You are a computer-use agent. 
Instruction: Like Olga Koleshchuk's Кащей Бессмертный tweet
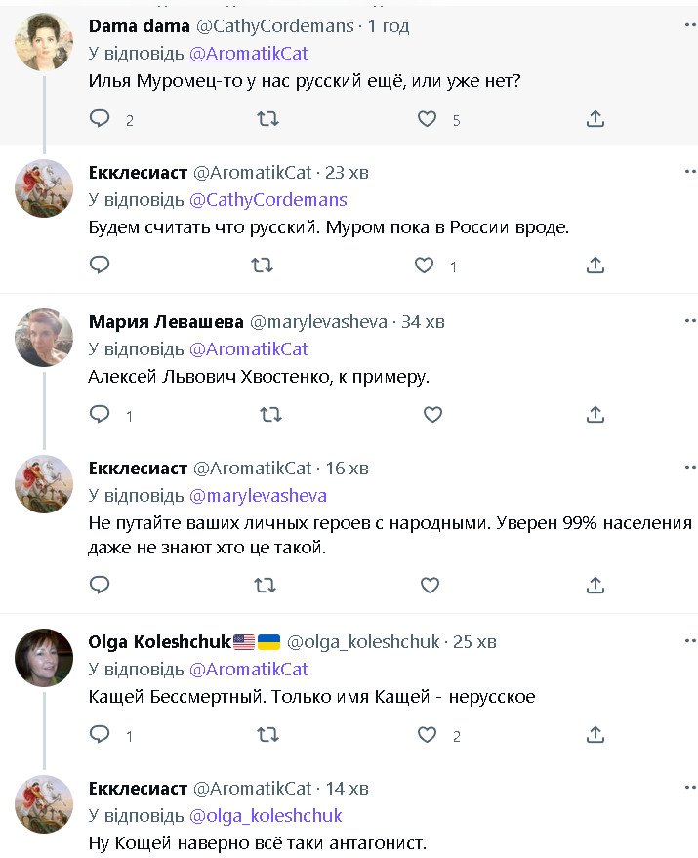tap(427, 735)
